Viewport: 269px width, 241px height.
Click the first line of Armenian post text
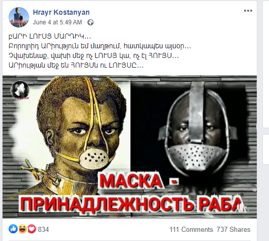(x=50, y=36)
